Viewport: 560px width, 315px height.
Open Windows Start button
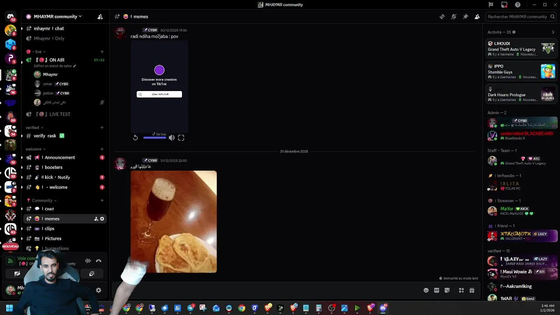pyautogui.click(x=9, y=308)
